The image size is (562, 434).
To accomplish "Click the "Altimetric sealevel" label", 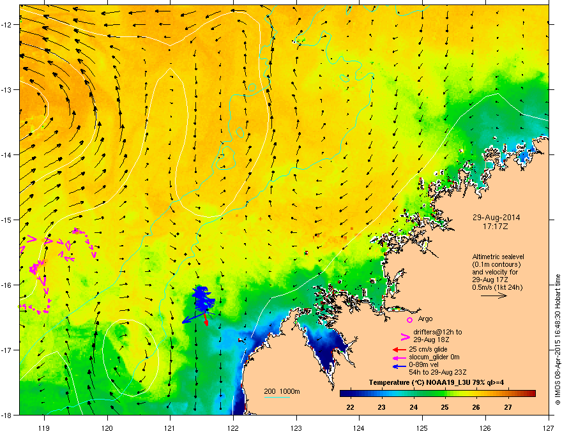I will 498,257.
